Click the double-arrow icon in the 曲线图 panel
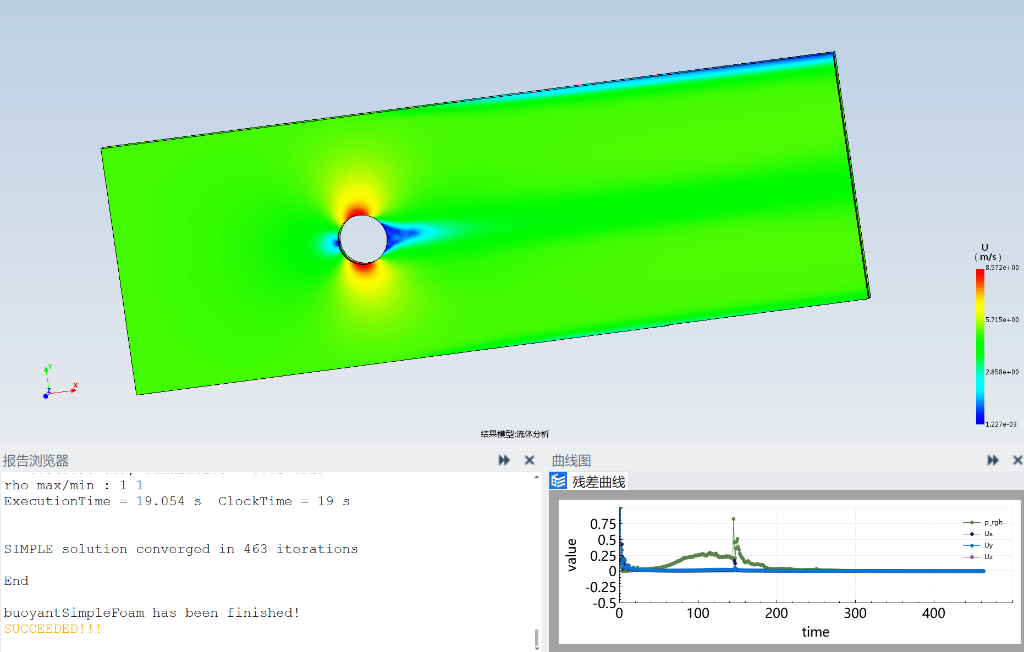1024x652 pixels. pos(993,460)
